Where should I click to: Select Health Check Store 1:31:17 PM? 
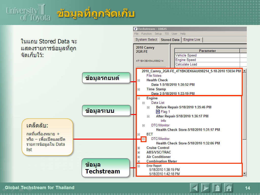tap(188, 130)
